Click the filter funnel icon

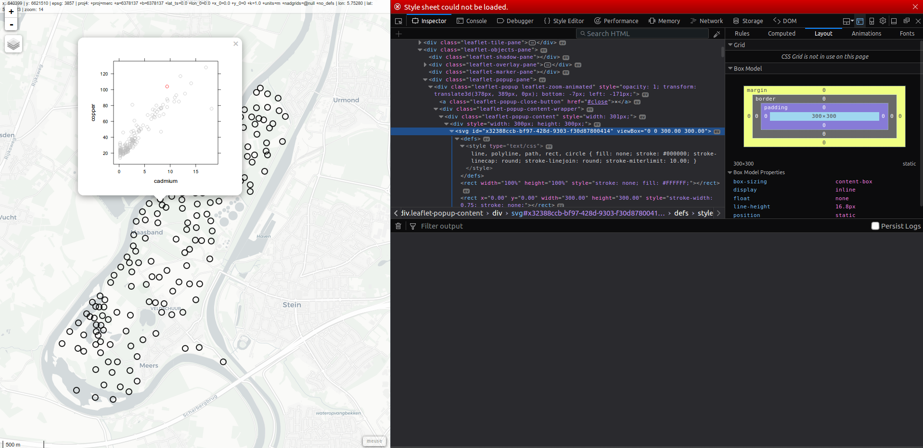413,226
